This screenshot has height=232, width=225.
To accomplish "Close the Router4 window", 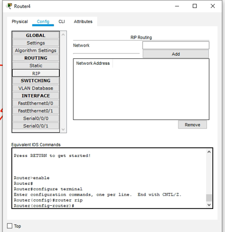I will [x=213, y=6].
